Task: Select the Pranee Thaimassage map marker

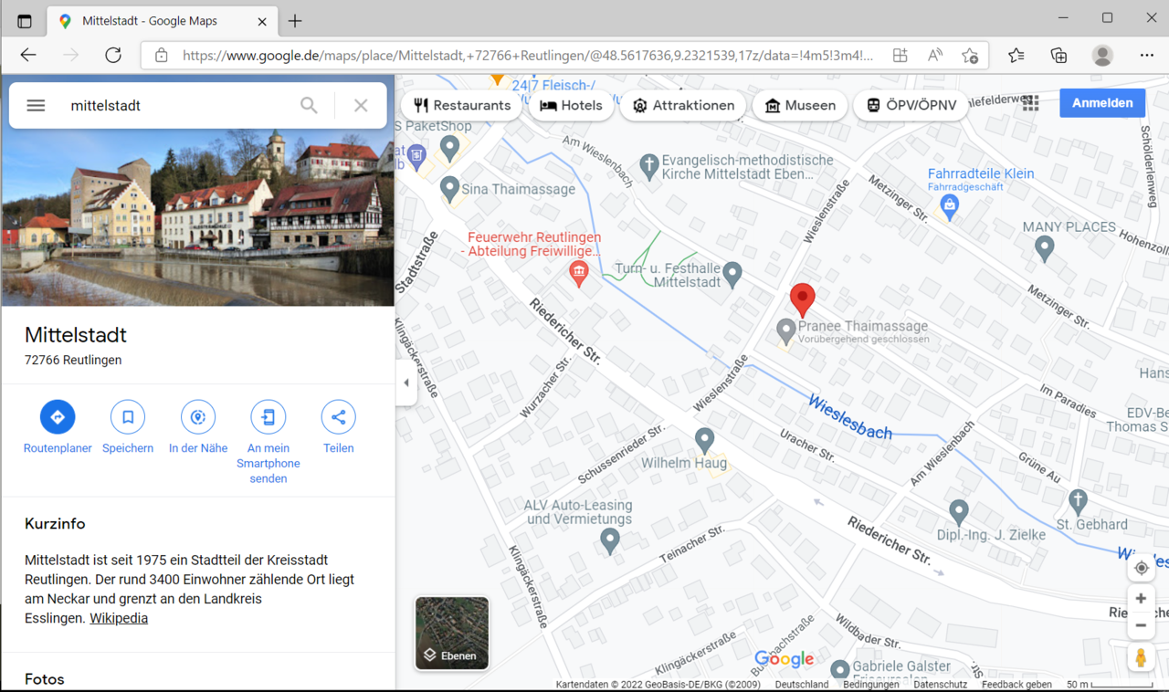Action: [x=785, y=330]
